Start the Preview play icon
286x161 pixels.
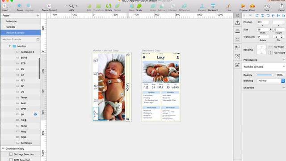pyautogui.click(x=243, y=6)
